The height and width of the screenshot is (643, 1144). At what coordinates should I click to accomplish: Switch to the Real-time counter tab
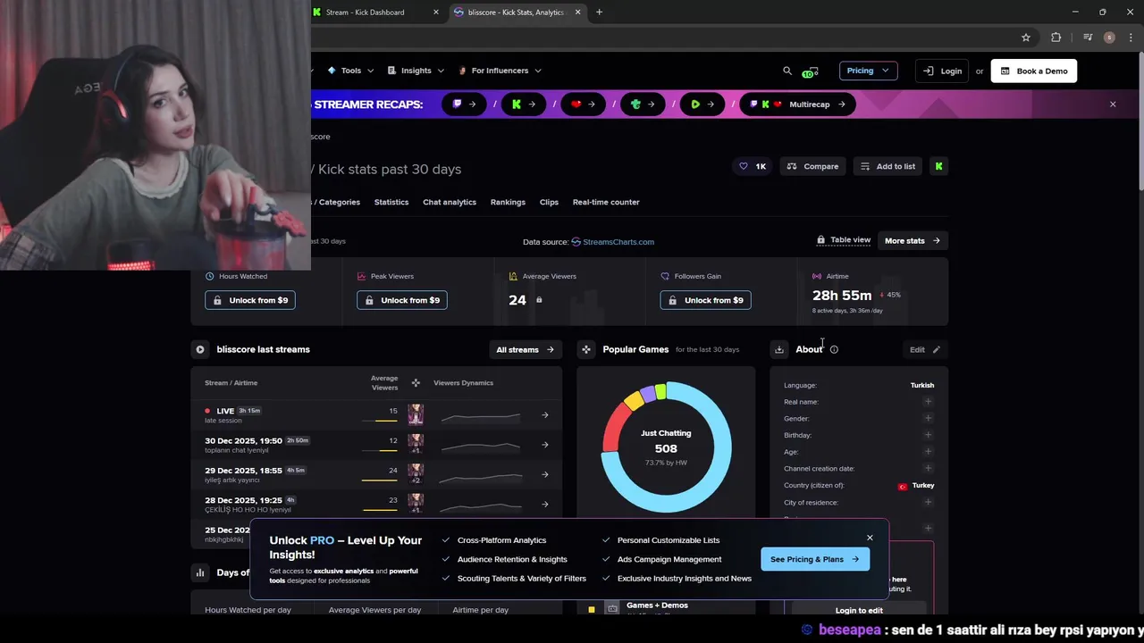(x=606, y=202)
